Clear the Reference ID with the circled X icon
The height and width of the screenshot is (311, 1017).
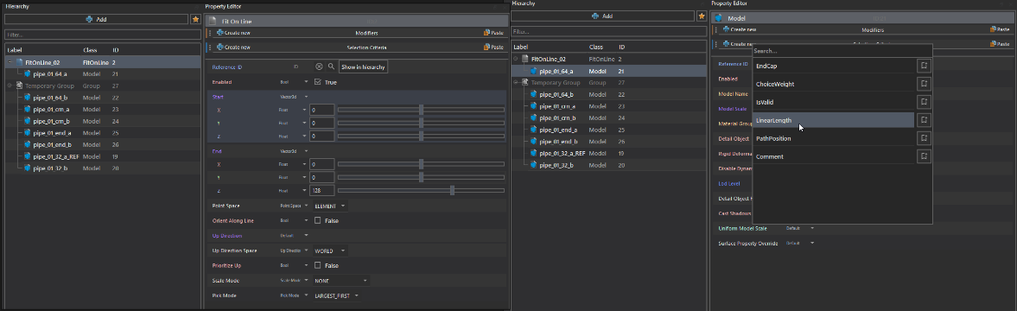(319, 67)
